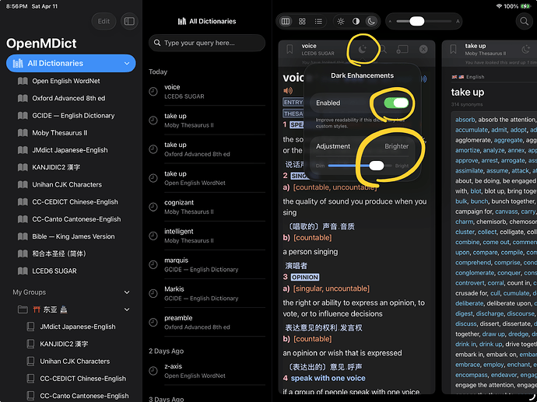537x402 pixels.
Task: Select Moby Thesaurus II in sidebar list
Action: (60, 133)
